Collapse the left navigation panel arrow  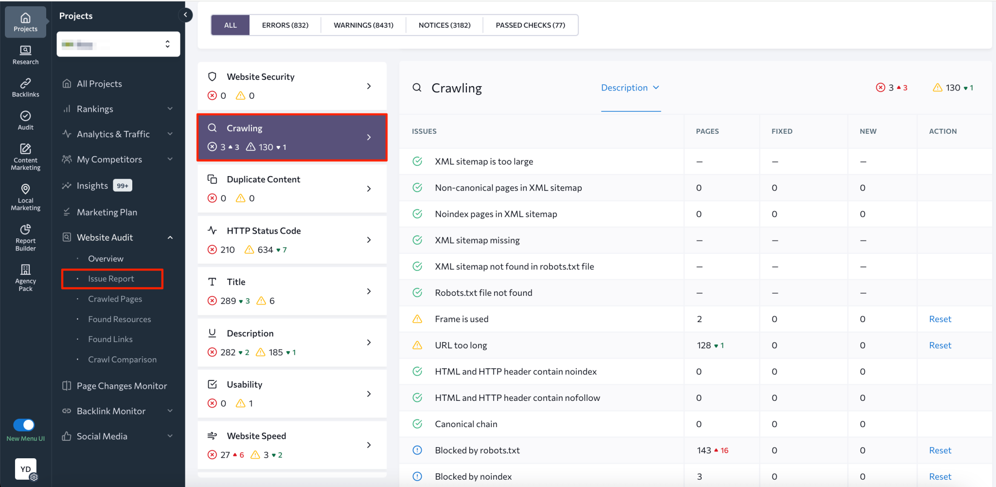(185, 15)
